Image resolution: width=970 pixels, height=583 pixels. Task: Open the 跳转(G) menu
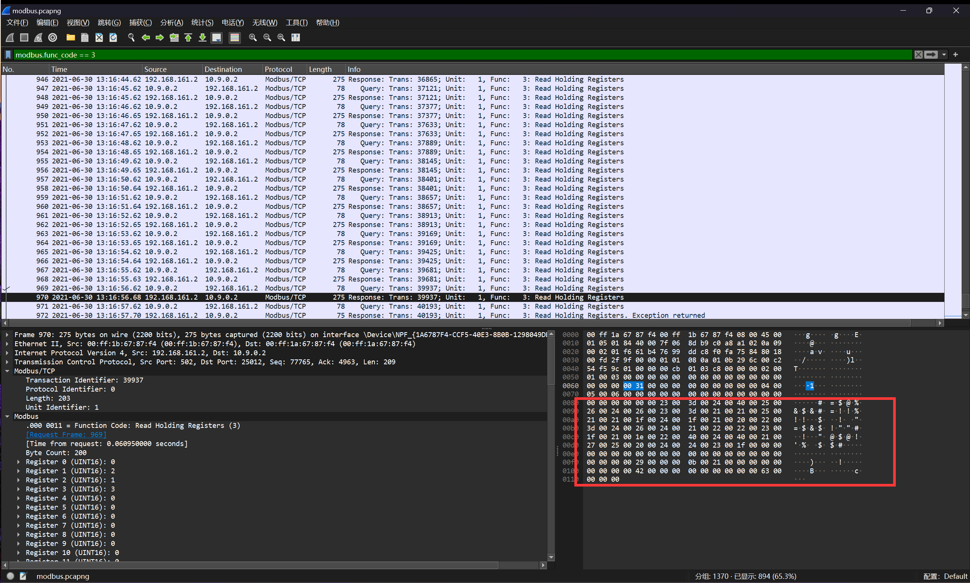[x=109, y=22]
